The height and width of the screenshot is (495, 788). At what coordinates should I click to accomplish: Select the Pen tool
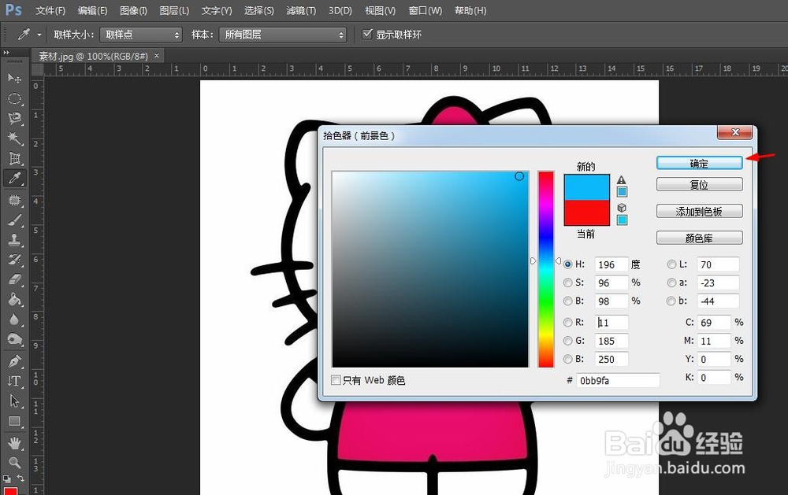pos(14,361)
